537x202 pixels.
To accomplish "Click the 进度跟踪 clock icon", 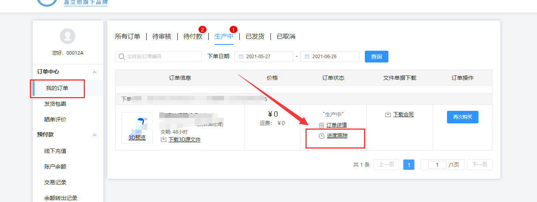I will [322, 136].
